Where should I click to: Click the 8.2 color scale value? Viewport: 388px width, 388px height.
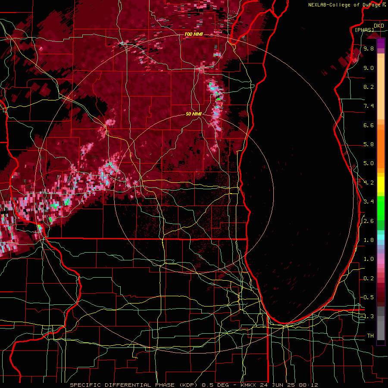coord(369,87)
